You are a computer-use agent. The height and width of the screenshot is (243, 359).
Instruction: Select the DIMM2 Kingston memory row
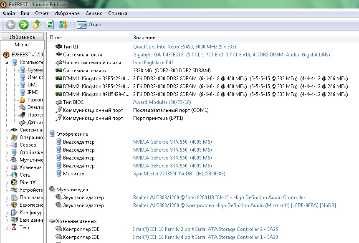pos(202,86)
